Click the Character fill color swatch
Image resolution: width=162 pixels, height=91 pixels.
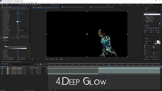[158, 42]
